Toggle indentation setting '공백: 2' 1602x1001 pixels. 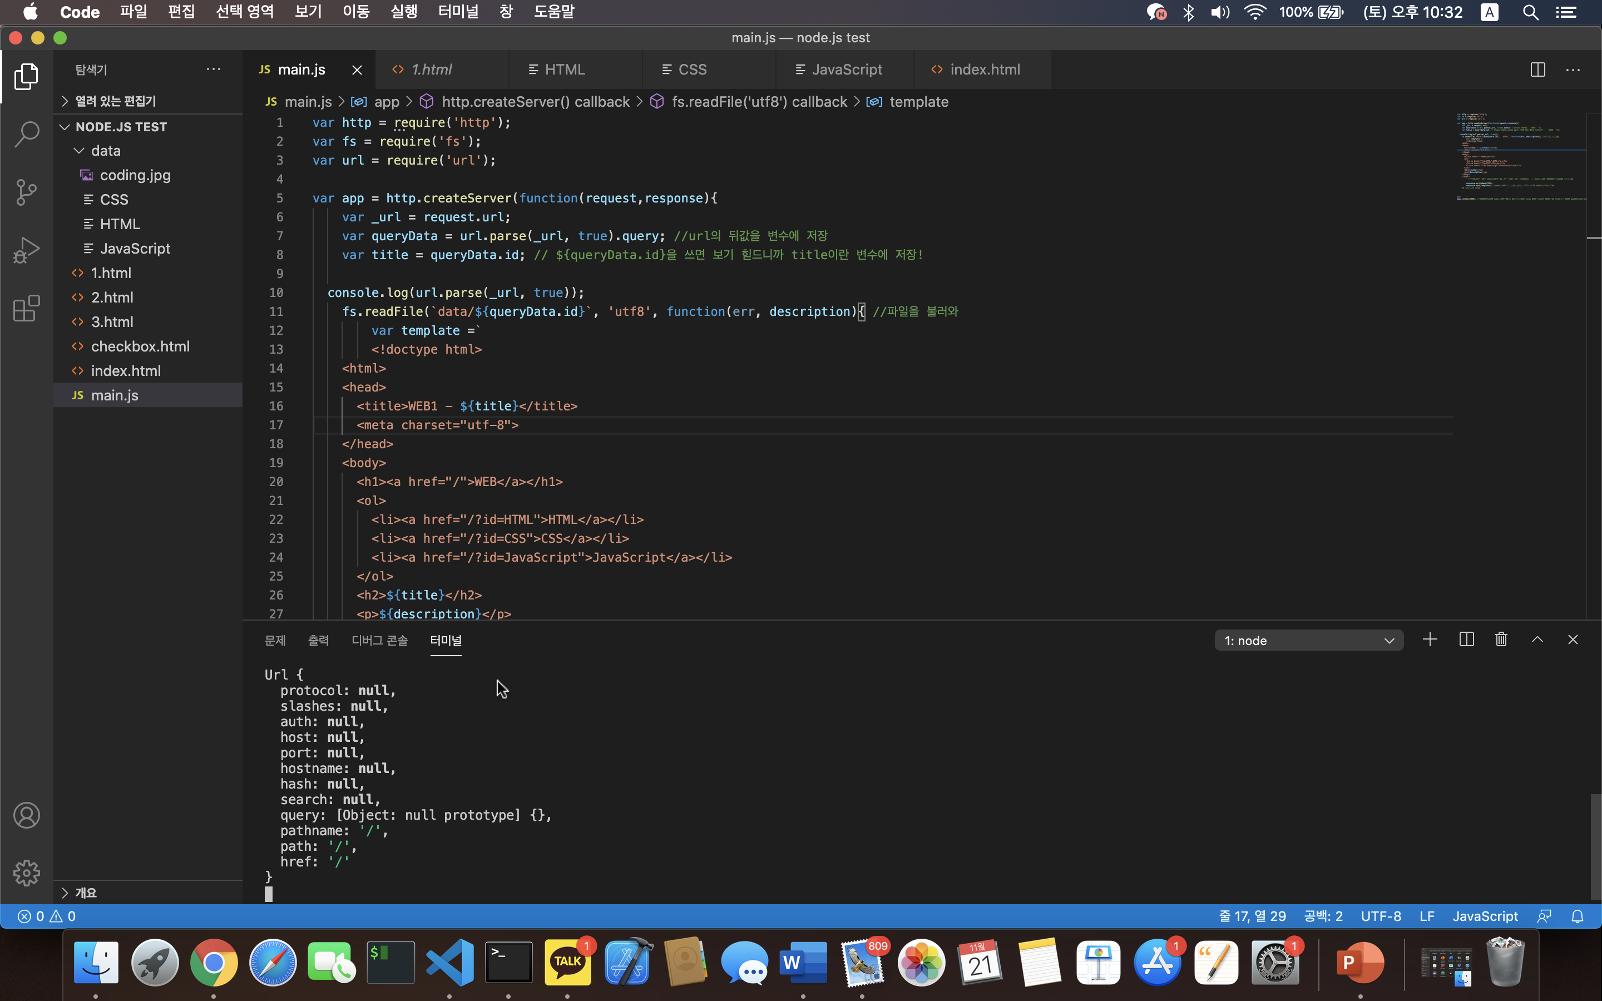(1323, 916)
